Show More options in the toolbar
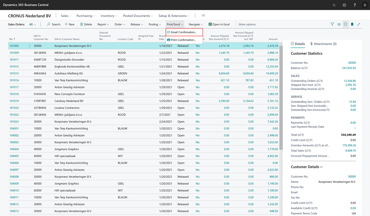 click(x=247, y=24)
